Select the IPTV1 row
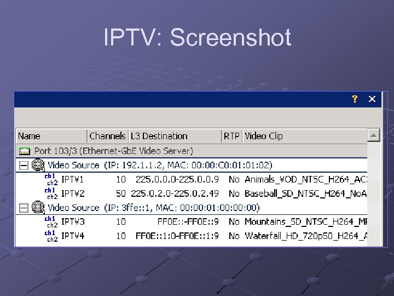394x296 pixels. tap(73, 179)
